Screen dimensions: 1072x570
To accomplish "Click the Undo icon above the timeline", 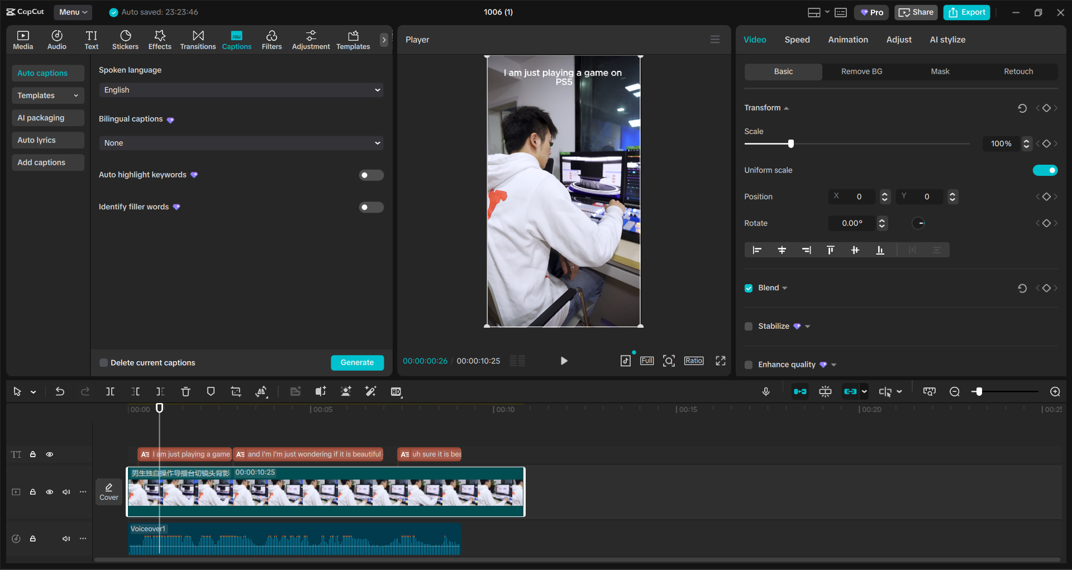I will pos(60,391).
